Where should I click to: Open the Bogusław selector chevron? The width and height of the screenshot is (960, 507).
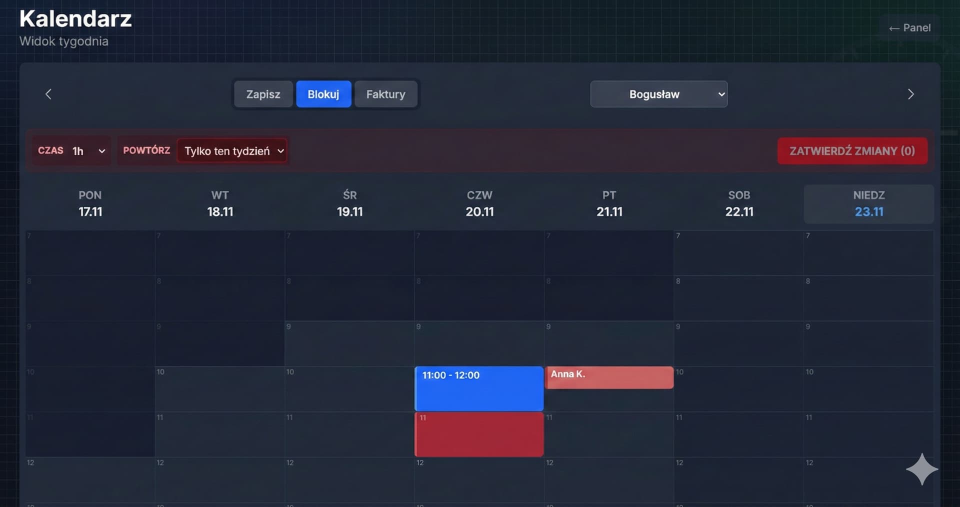click(x=720, y=94)
